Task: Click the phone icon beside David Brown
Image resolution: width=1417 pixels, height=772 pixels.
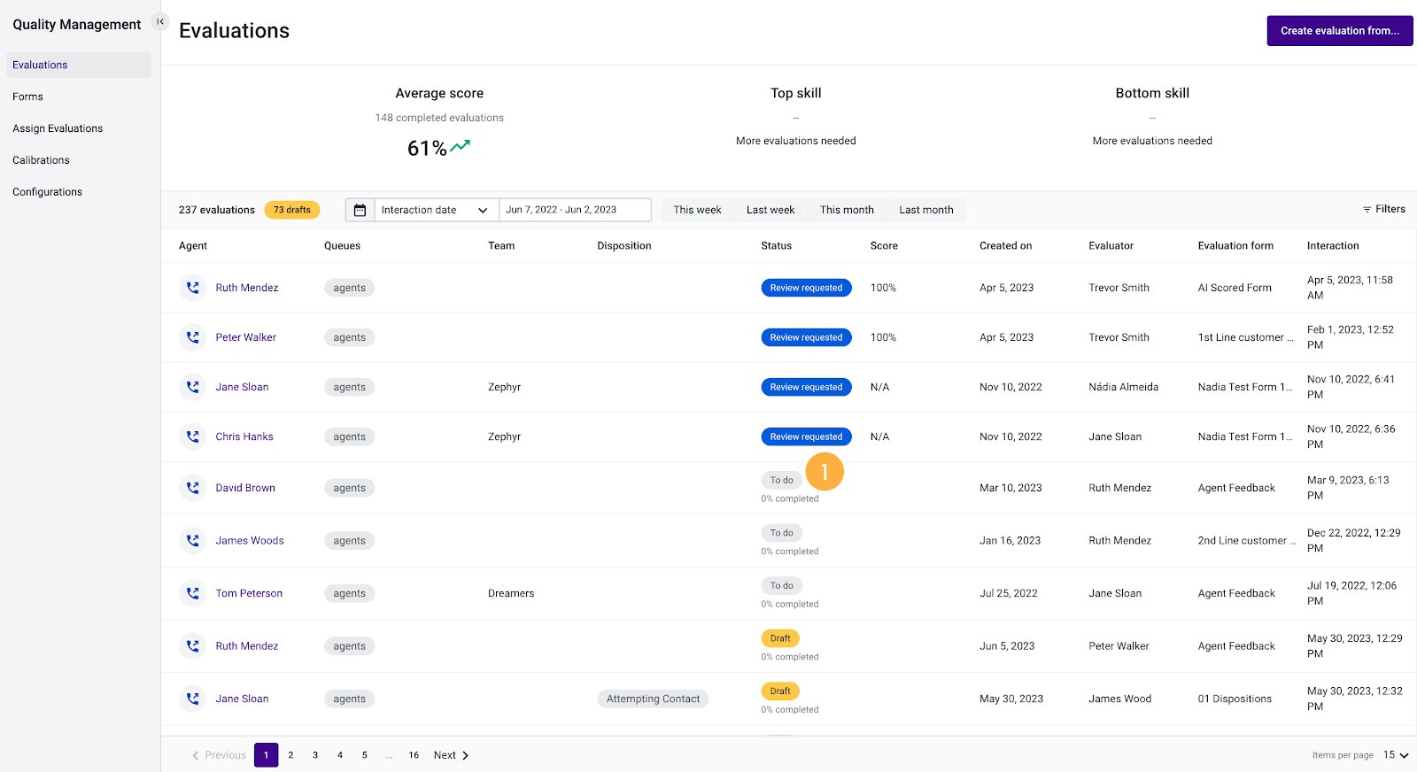Action: 192,488
